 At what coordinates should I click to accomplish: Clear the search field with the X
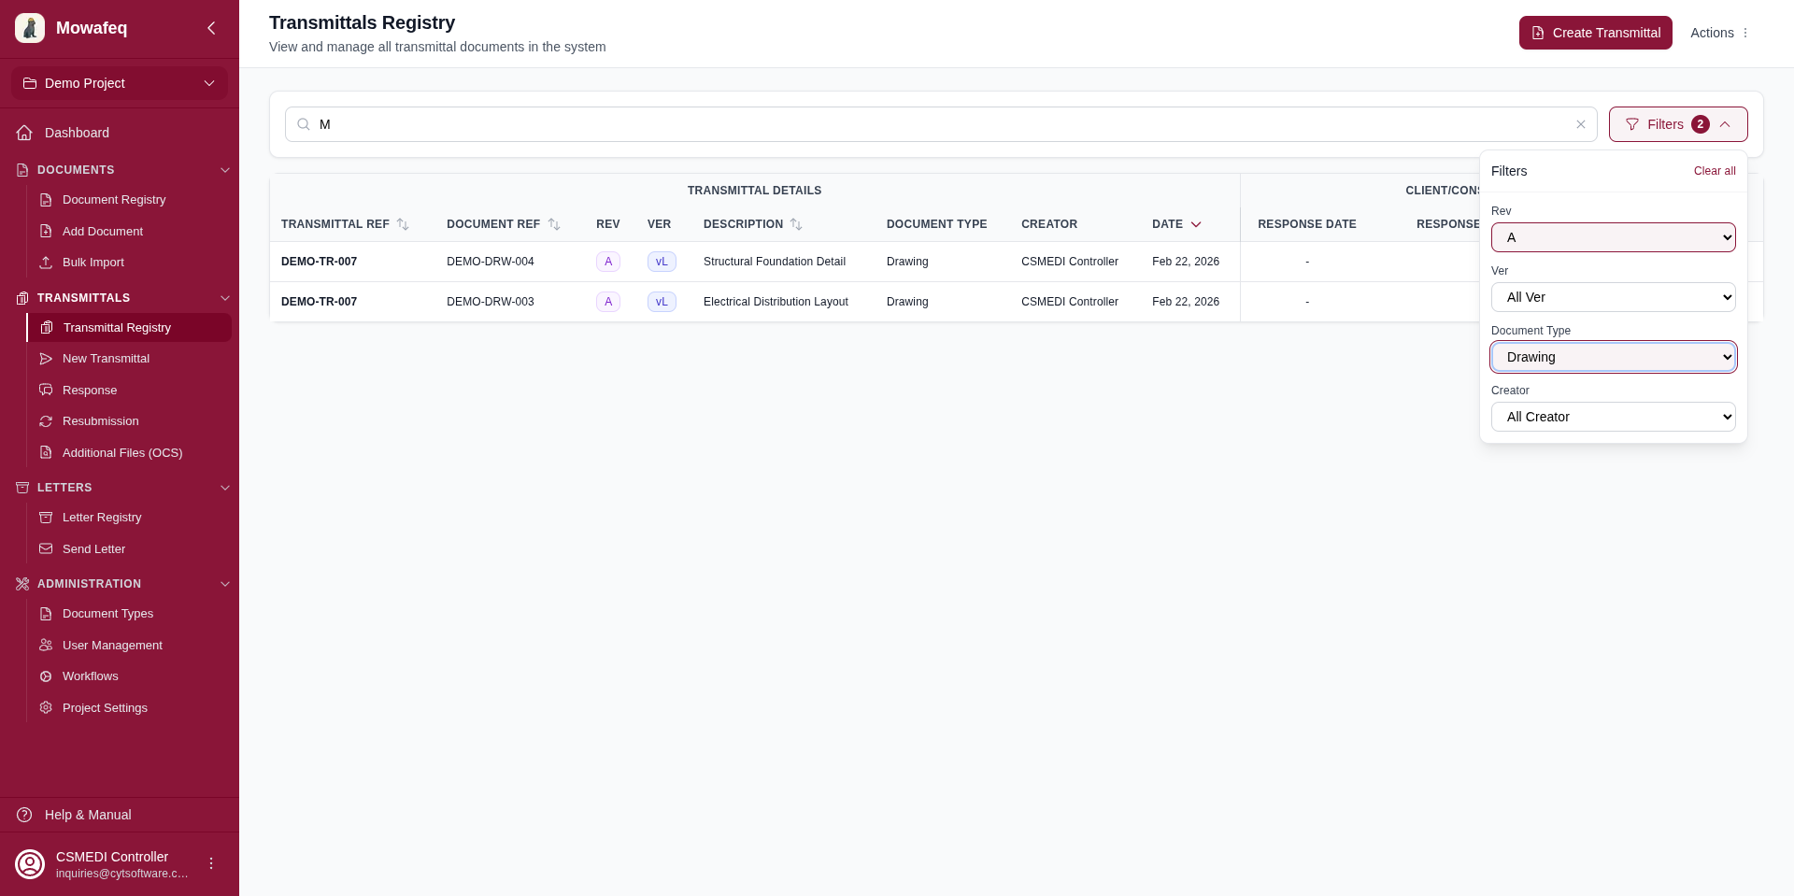coord(1581,124)
